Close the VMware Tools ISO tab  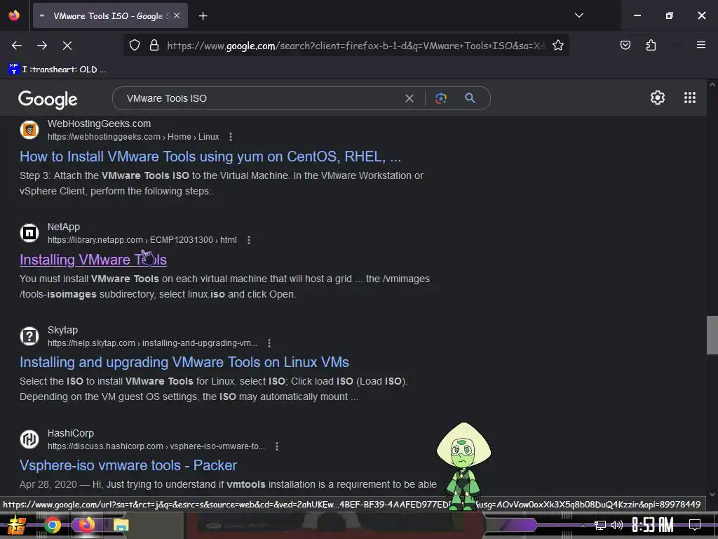[177, 15]
